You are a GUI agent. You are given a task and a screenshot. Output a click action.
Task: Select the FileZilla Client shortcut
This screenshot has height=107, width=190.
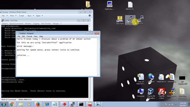point(161,93)
